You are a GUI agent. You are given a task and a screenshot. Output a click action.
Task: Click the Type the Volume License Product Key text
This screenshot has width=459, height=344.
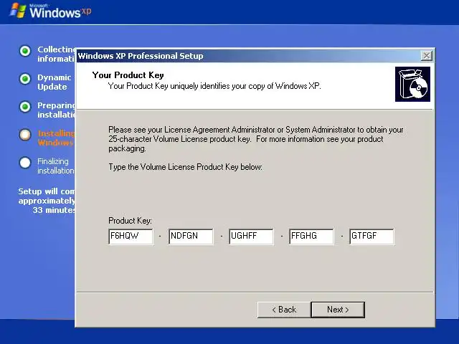pos(185,167)
